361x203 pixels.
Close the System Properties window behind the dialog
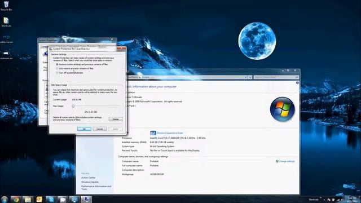112,39
